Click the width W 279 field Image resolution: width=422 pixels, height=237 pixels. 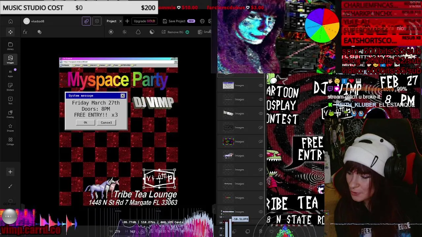tap(115, 231)
